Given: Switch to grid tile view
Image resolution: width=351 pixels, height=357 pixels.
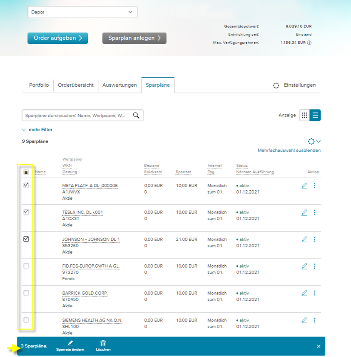Looking at the screenshot, I should [x=304, y=115].
